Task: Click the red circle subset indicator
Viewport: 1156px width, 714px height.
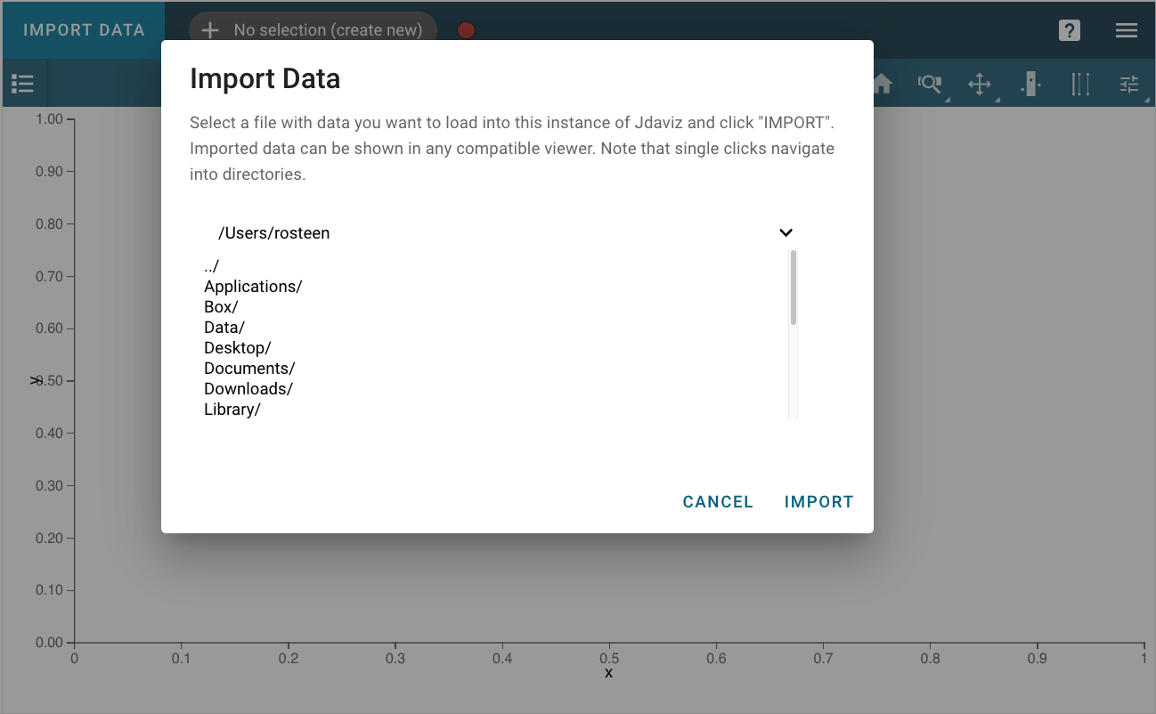Action: (466, 30)
